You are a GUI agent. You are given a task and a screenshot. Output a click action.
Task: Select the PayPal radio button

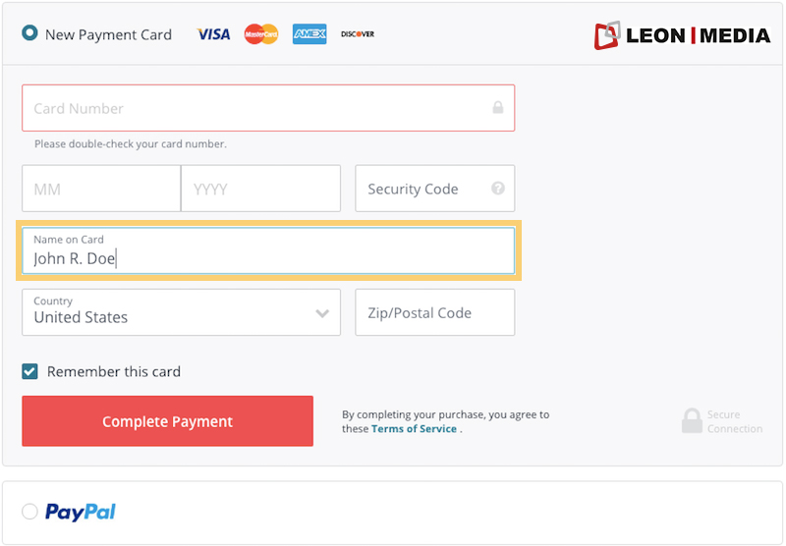click(29, 512)
